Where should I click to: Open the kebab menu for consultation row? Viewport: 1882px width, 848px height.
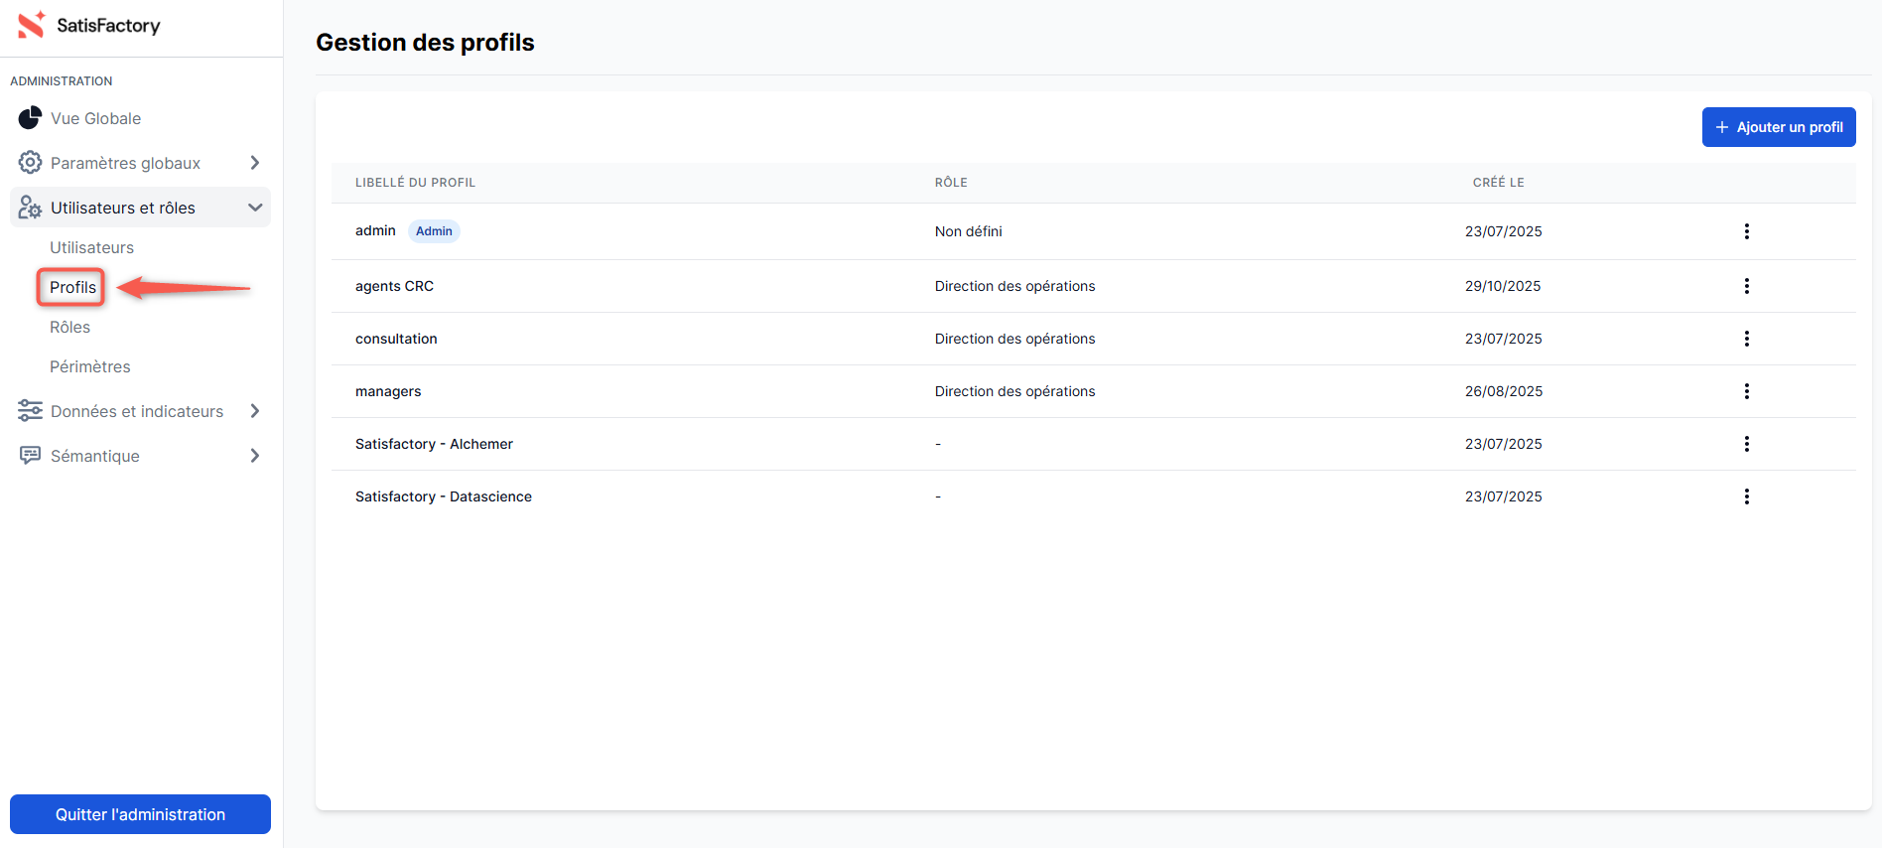pyautogui.click(x=1746, y=339)
